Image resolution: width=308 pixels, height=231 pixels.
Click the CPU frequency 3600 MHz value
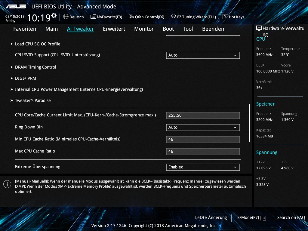264,55
